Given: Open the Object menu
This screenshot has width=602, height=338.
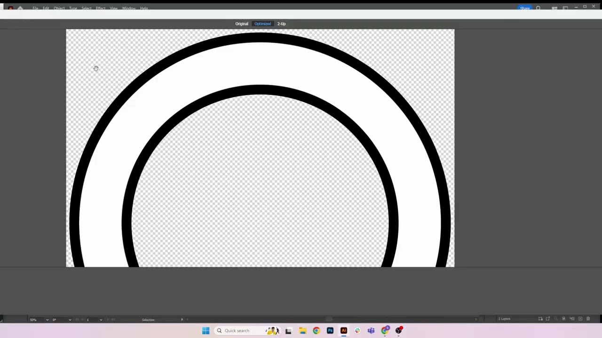Looking at the screenshot, I should [x=59, y=8].
